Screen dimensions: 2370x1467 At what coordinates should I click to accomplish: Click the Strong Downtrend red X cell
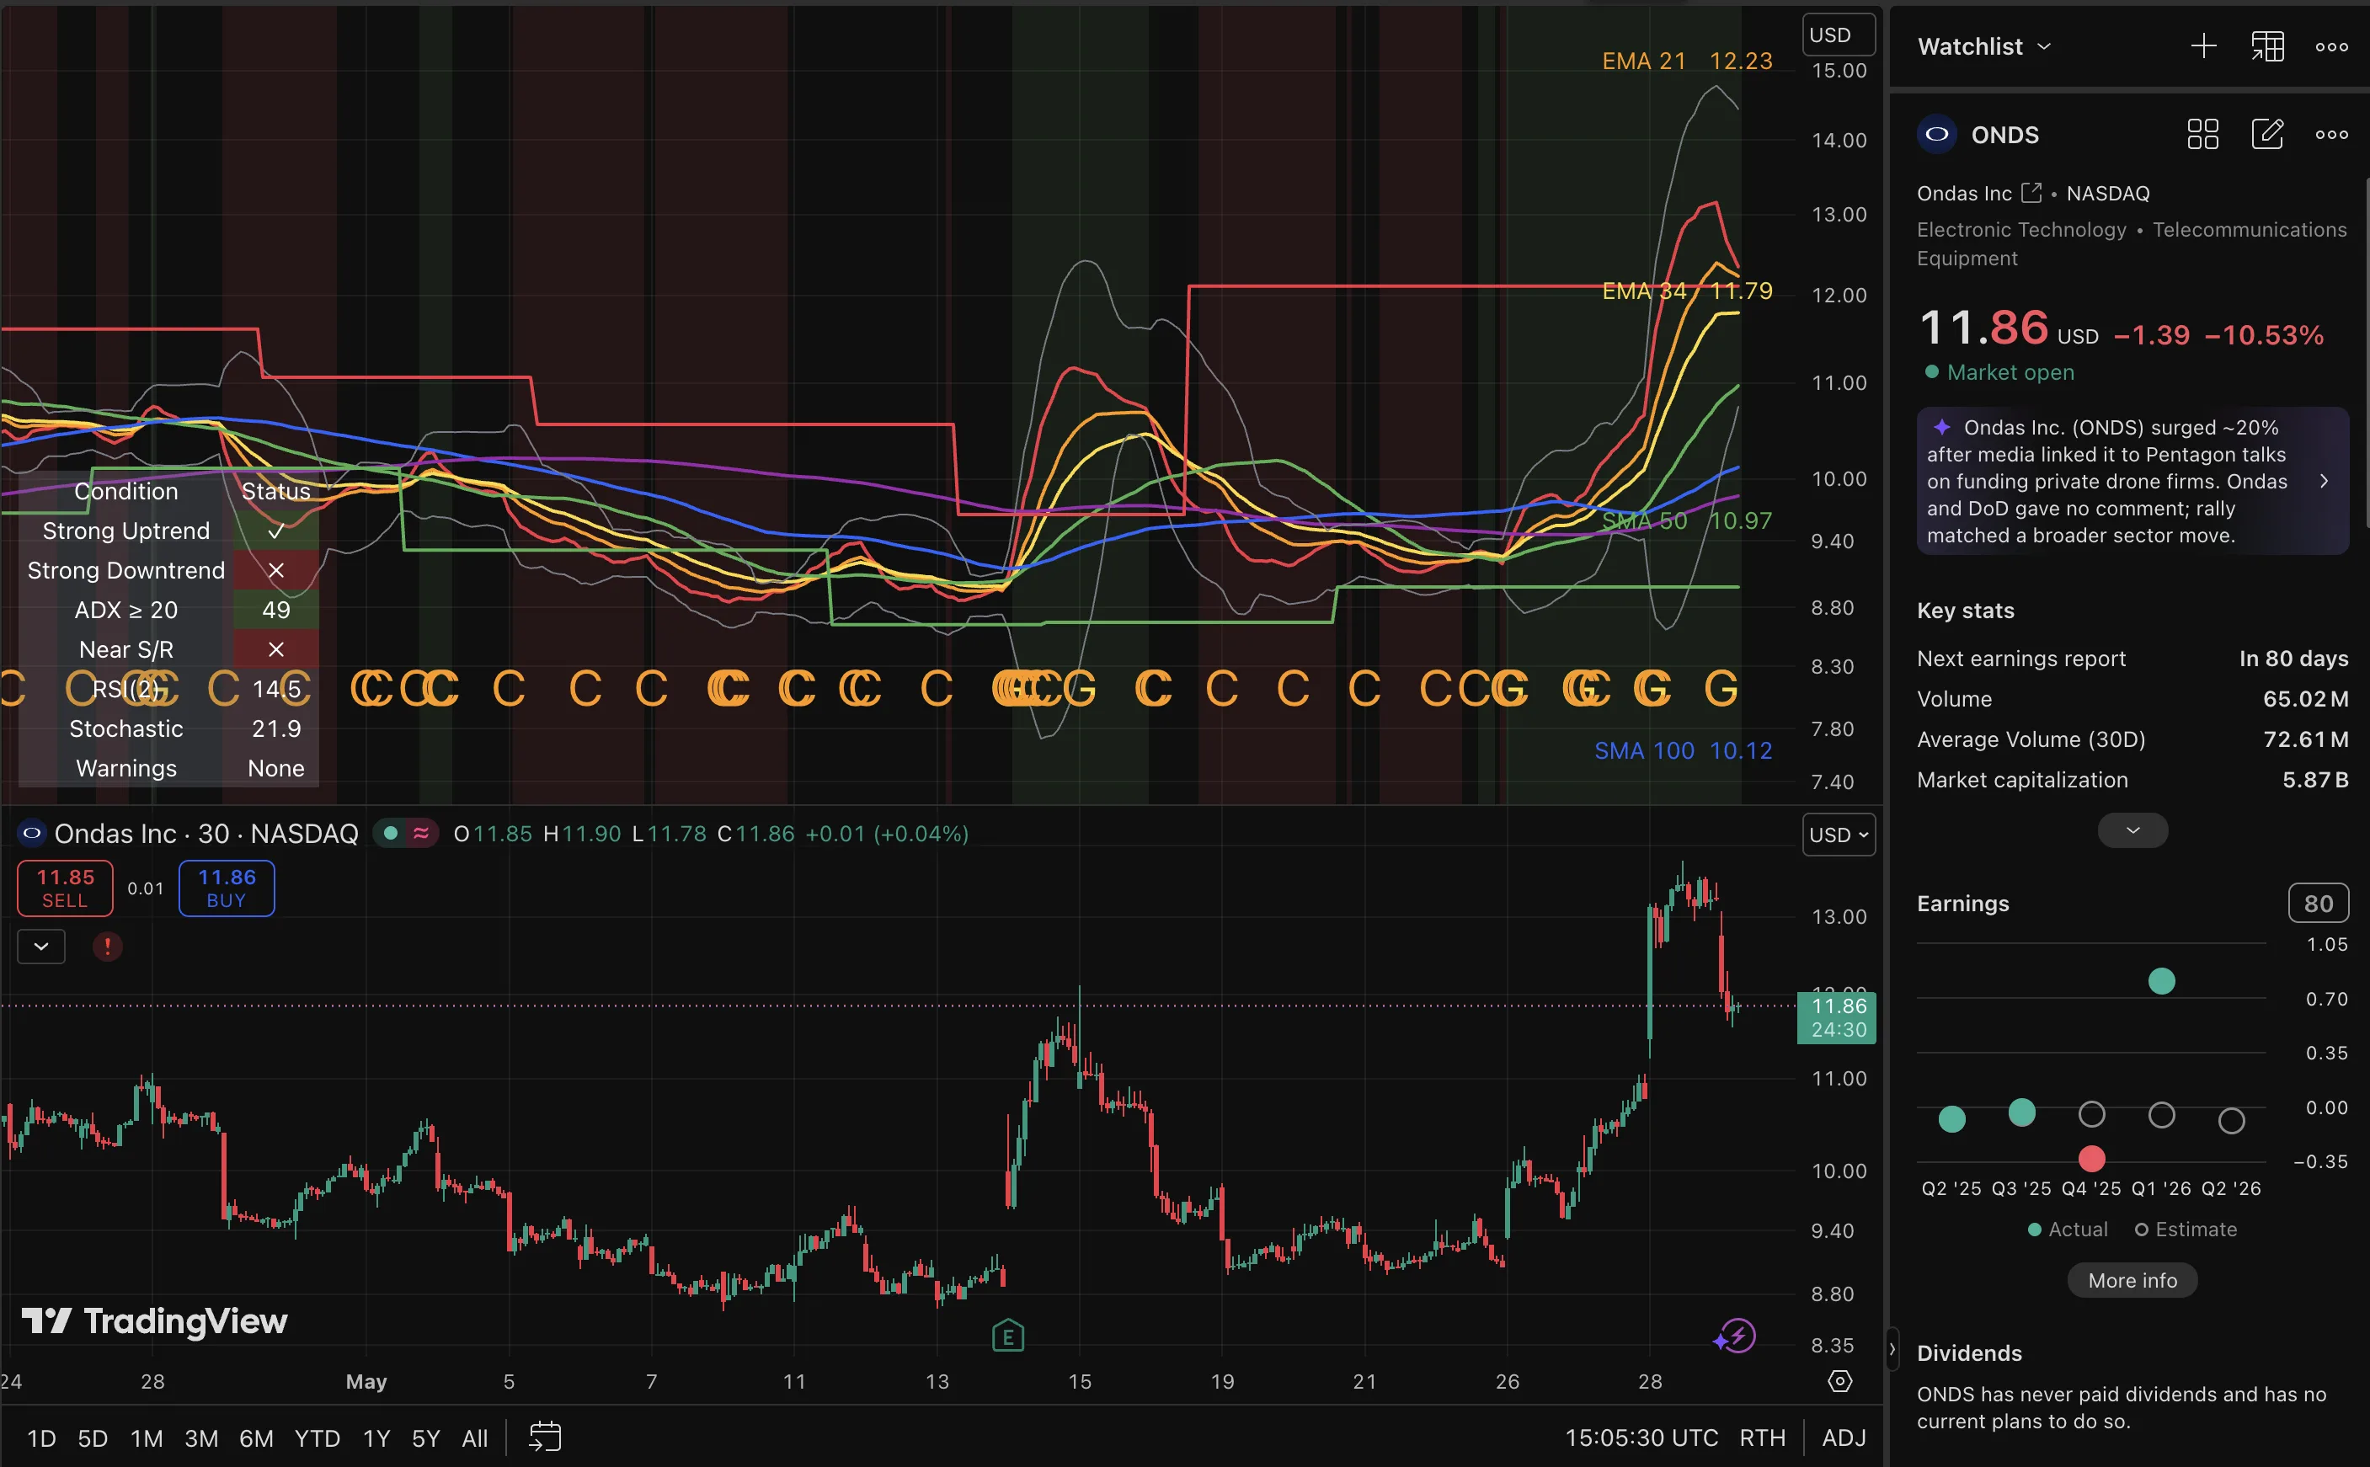pyautogui.click(x=276, y=570)
